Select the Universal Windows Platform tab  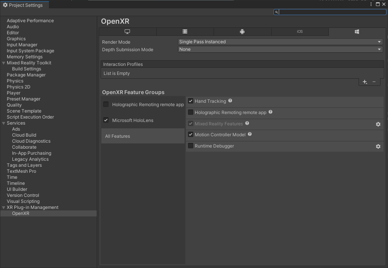356,32
